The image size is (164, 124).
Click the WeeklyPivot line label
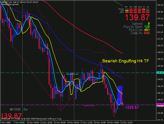72,74
